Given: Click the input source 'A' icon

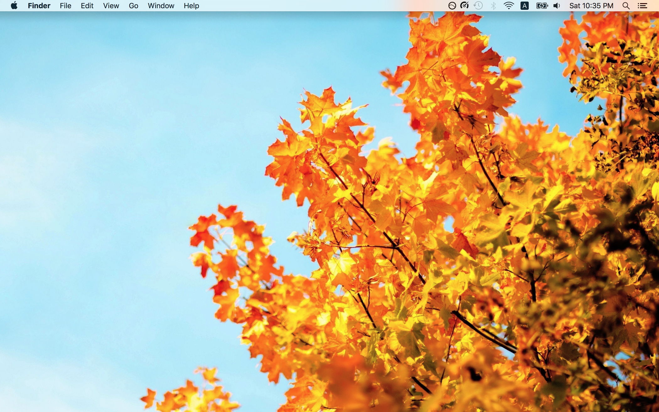Looking at the screenshot, I should [524, 6].
